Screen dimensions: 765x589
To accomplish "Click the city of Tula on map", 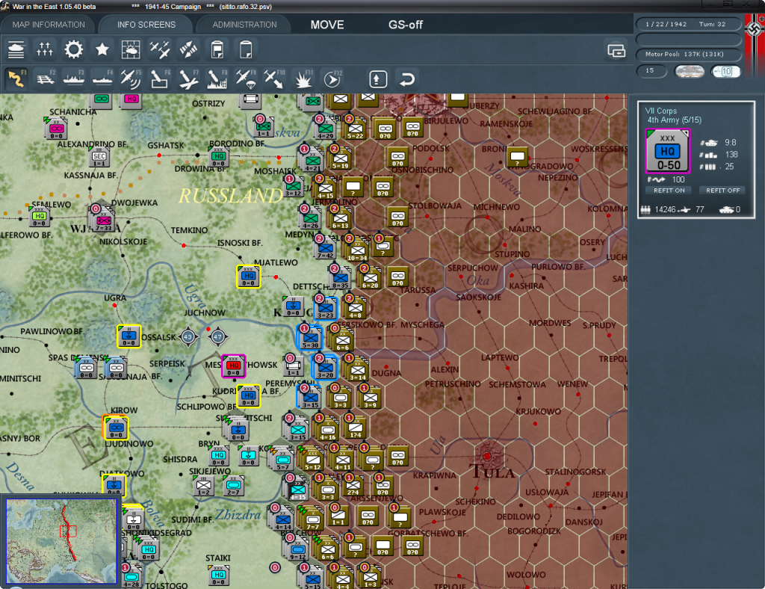I will pyautogui.click(x=487, y=456).
